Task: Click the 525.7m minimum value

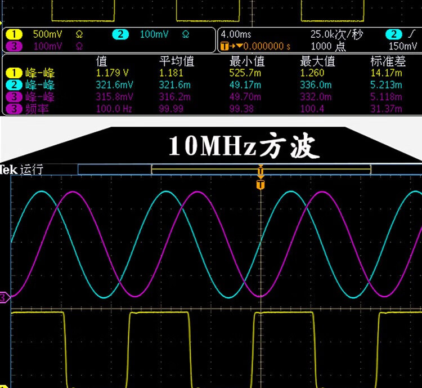Action: tap(245, 73)
